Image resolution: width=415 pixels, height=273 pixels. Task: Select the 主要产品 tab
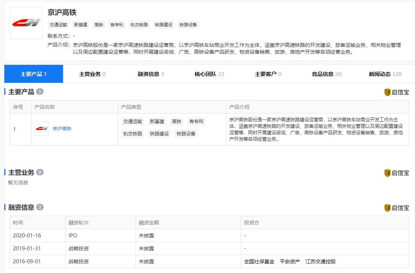[34, 74]
